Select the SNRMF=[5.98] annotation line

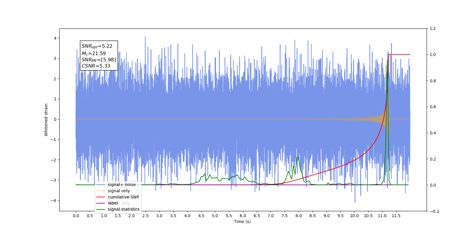[x=99, y=60]
